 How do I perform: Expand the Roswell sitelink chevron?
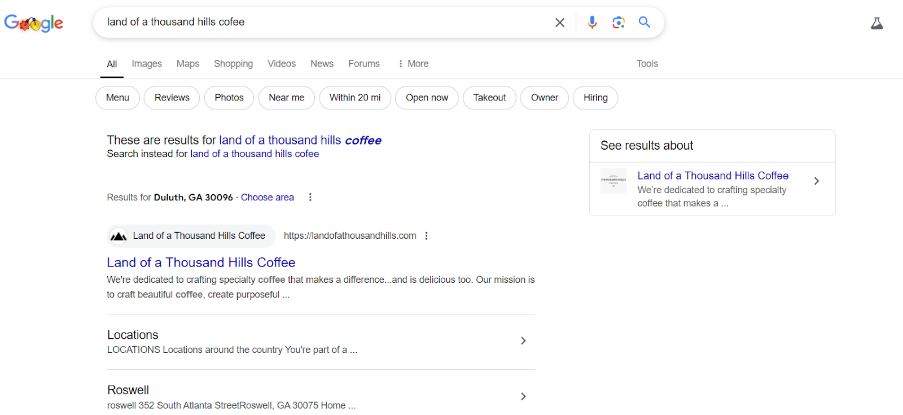[523, 396]
